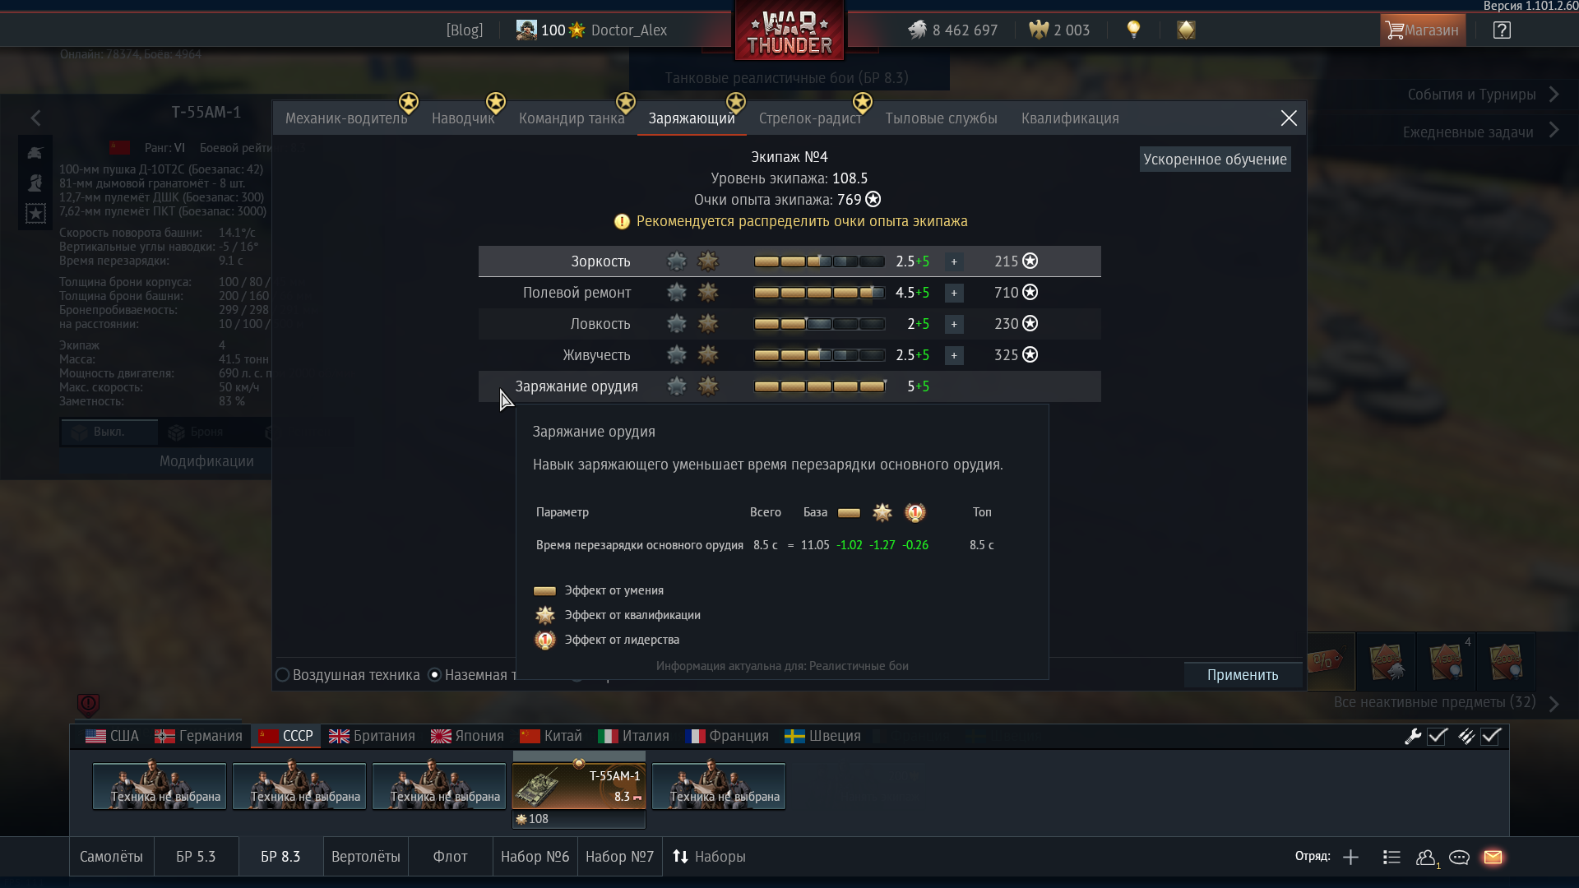Viewport: 1579px width, 888px height.
Task: Open the squad contacts icon
Action: 1426,857
